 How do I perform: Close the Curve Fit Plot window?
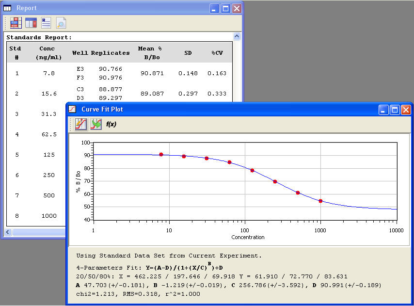click(x=406, y=110)
